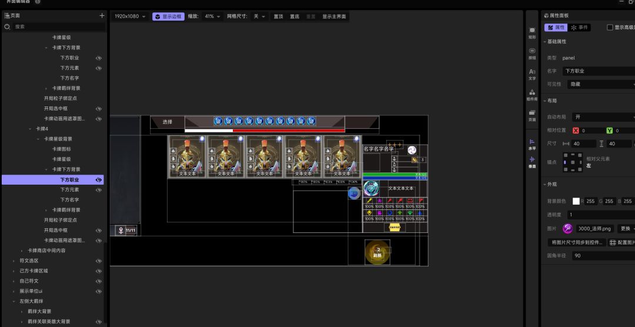
Task: Collapse the 左侧大羁绊 tree node
Action: 14,302
